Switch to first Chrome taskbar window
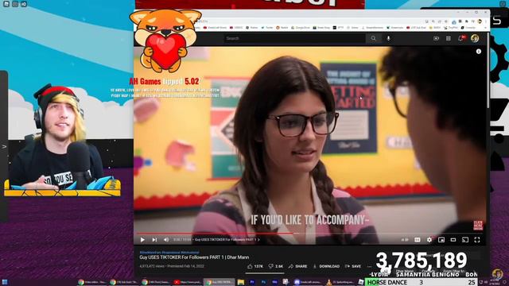 pyautogui.click(x=92, y=282)
